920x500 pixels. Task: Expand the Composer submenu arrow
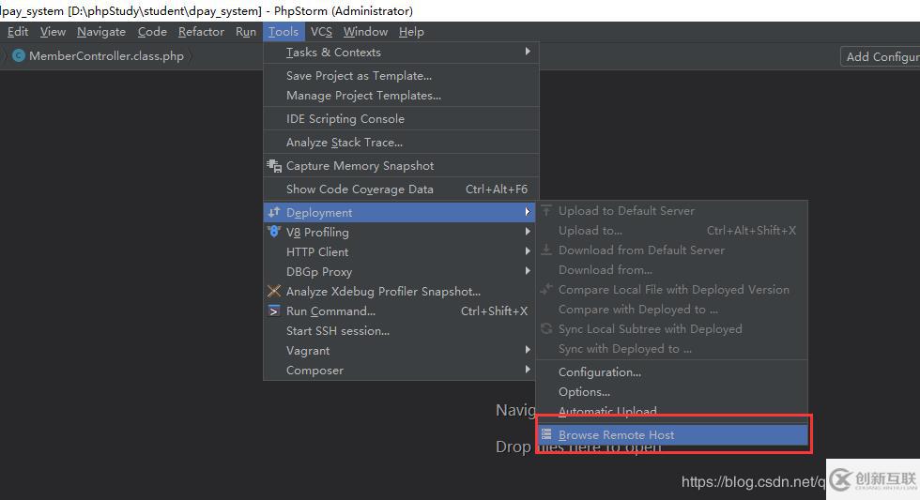[x=528, y=370]
